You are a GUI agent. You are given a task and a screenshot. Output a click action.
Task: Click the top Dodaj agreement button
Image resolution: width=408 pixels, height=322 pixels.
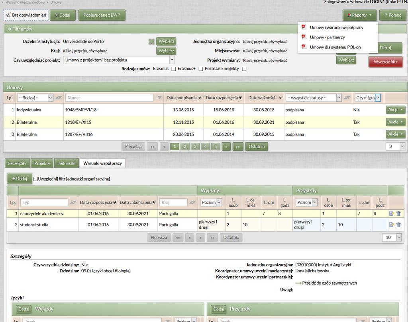click(x=63, y=15)
